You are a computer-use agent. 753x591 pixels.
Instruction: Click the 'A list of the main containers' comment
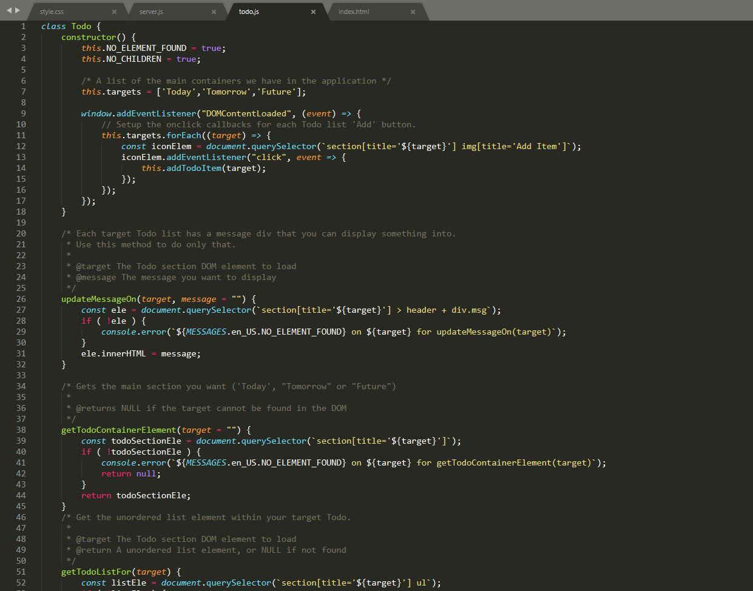click(x=237, y=81)
